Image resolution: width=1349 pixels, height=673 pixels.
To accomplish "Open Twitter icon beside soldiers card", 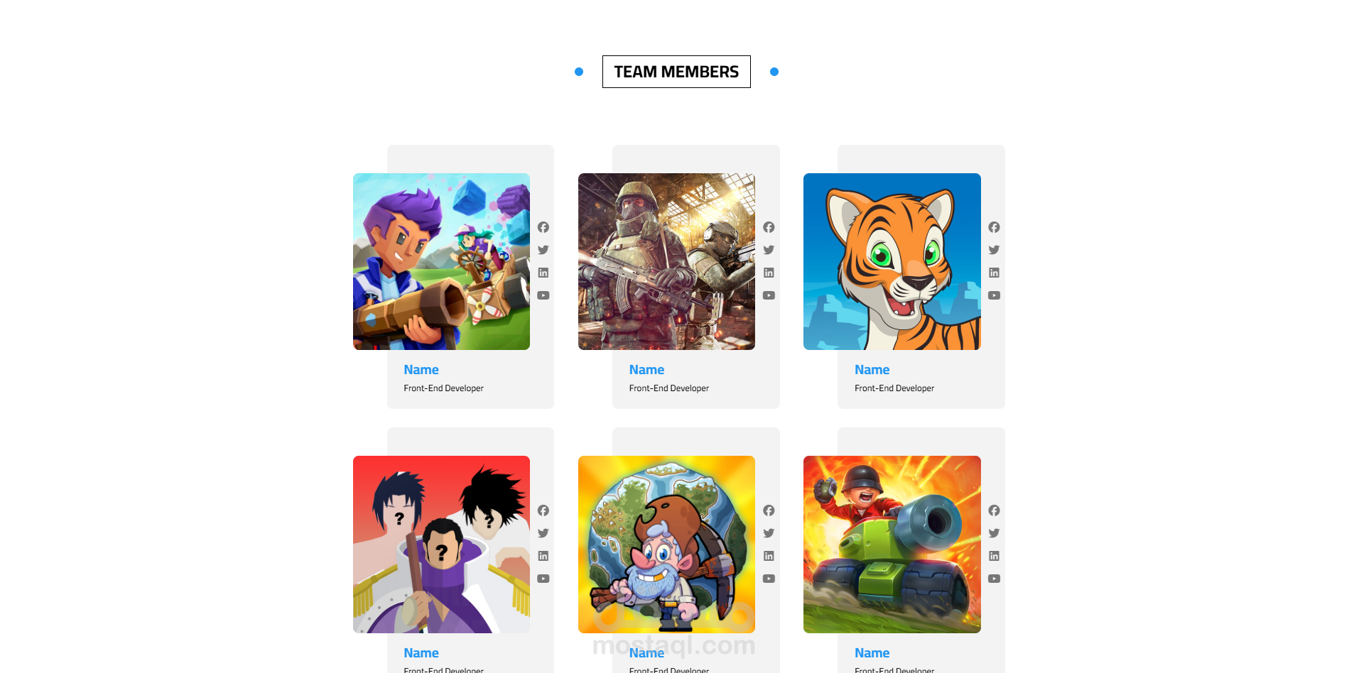I will click(x=769, y=250).
